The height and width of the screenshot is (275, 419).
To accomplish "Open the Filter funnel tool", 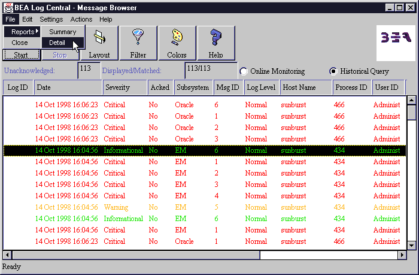I will [x=138, y=43].
